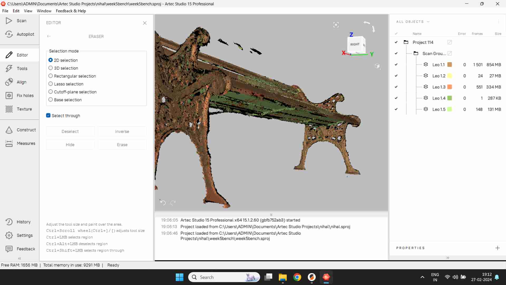
Task: Select the Texture tool in sidebar
Action: [20, 109]
